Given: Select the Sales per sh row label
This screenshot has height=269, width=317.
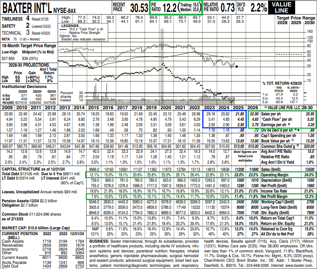Looking at the screenshot, I should pyautogui.click(x=271, y=114).
